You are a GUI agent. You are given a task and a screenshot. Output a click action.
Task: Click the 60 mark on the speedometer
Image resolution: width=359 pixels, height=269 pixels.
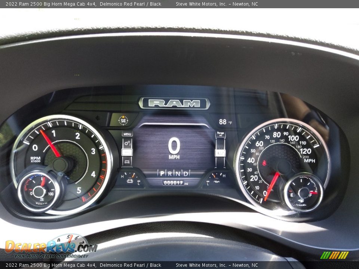pos(259,144)
